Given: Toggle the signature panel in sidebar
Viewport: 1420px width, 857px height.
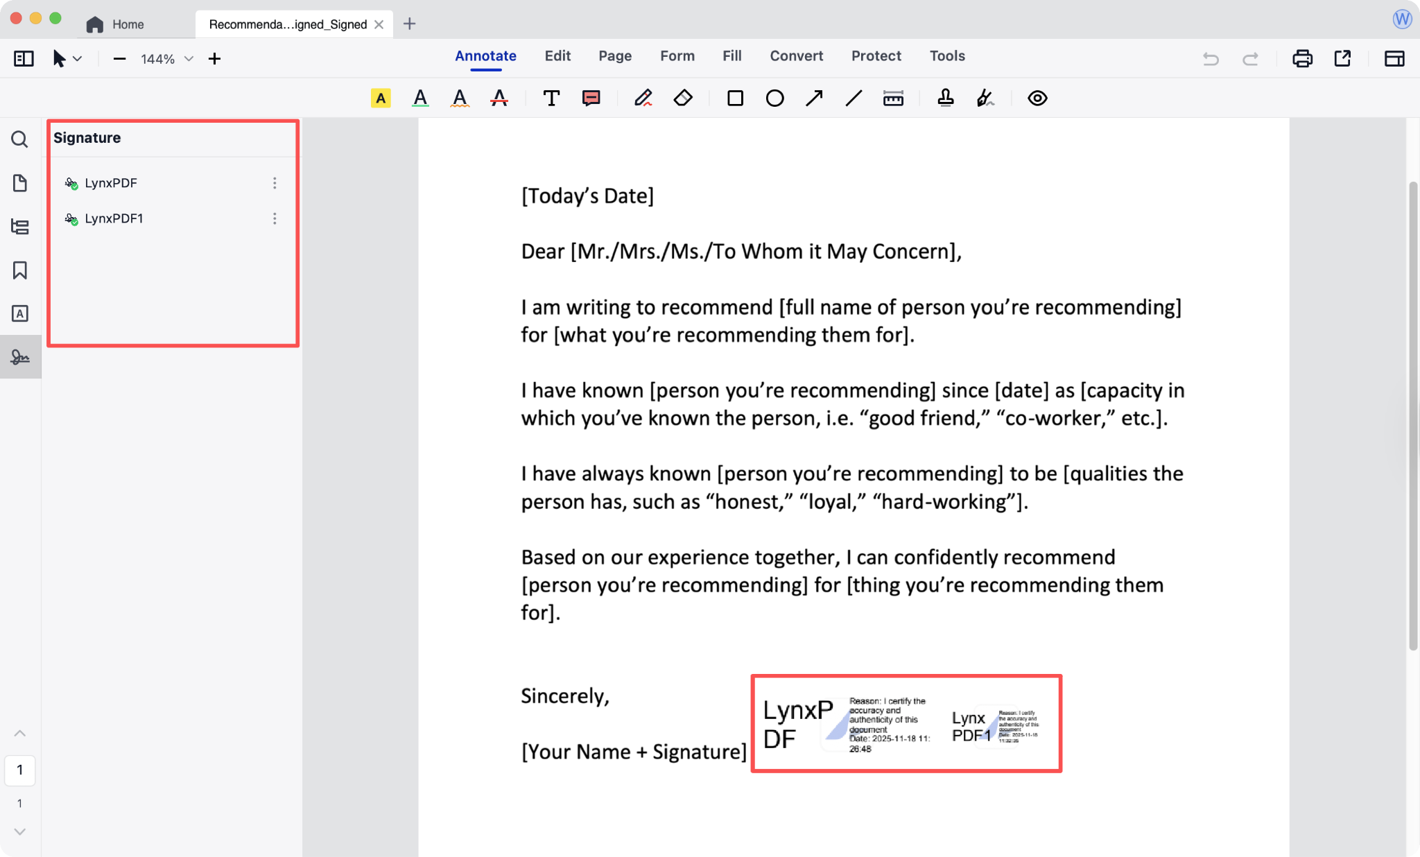Looking at the screenshot, I should point(20,357).
